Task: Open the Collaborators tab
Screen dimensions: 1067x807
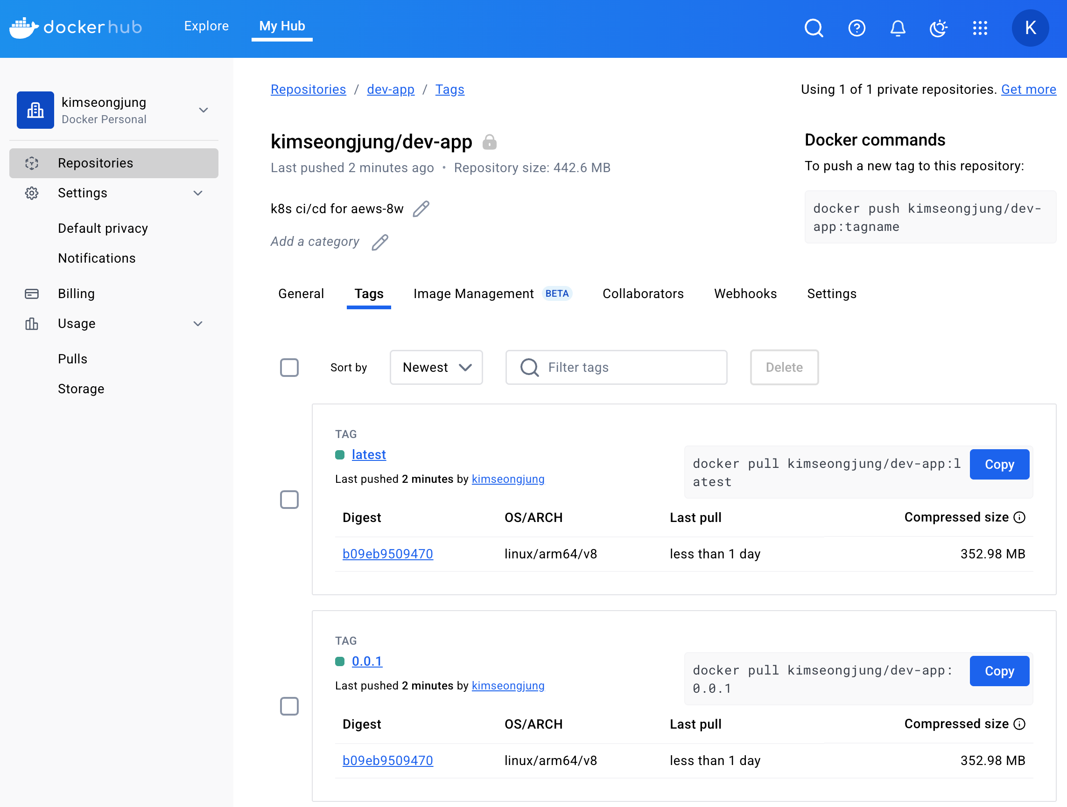Action: [643, 293]
